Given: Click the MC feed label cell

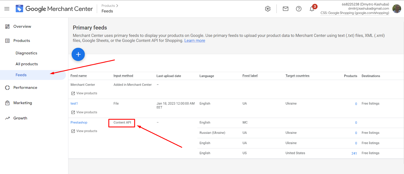Looking at the screenshot, I should point(245,122).
